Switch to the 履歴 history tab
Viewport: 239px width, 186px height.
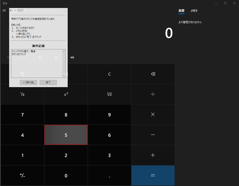(181, 11)
